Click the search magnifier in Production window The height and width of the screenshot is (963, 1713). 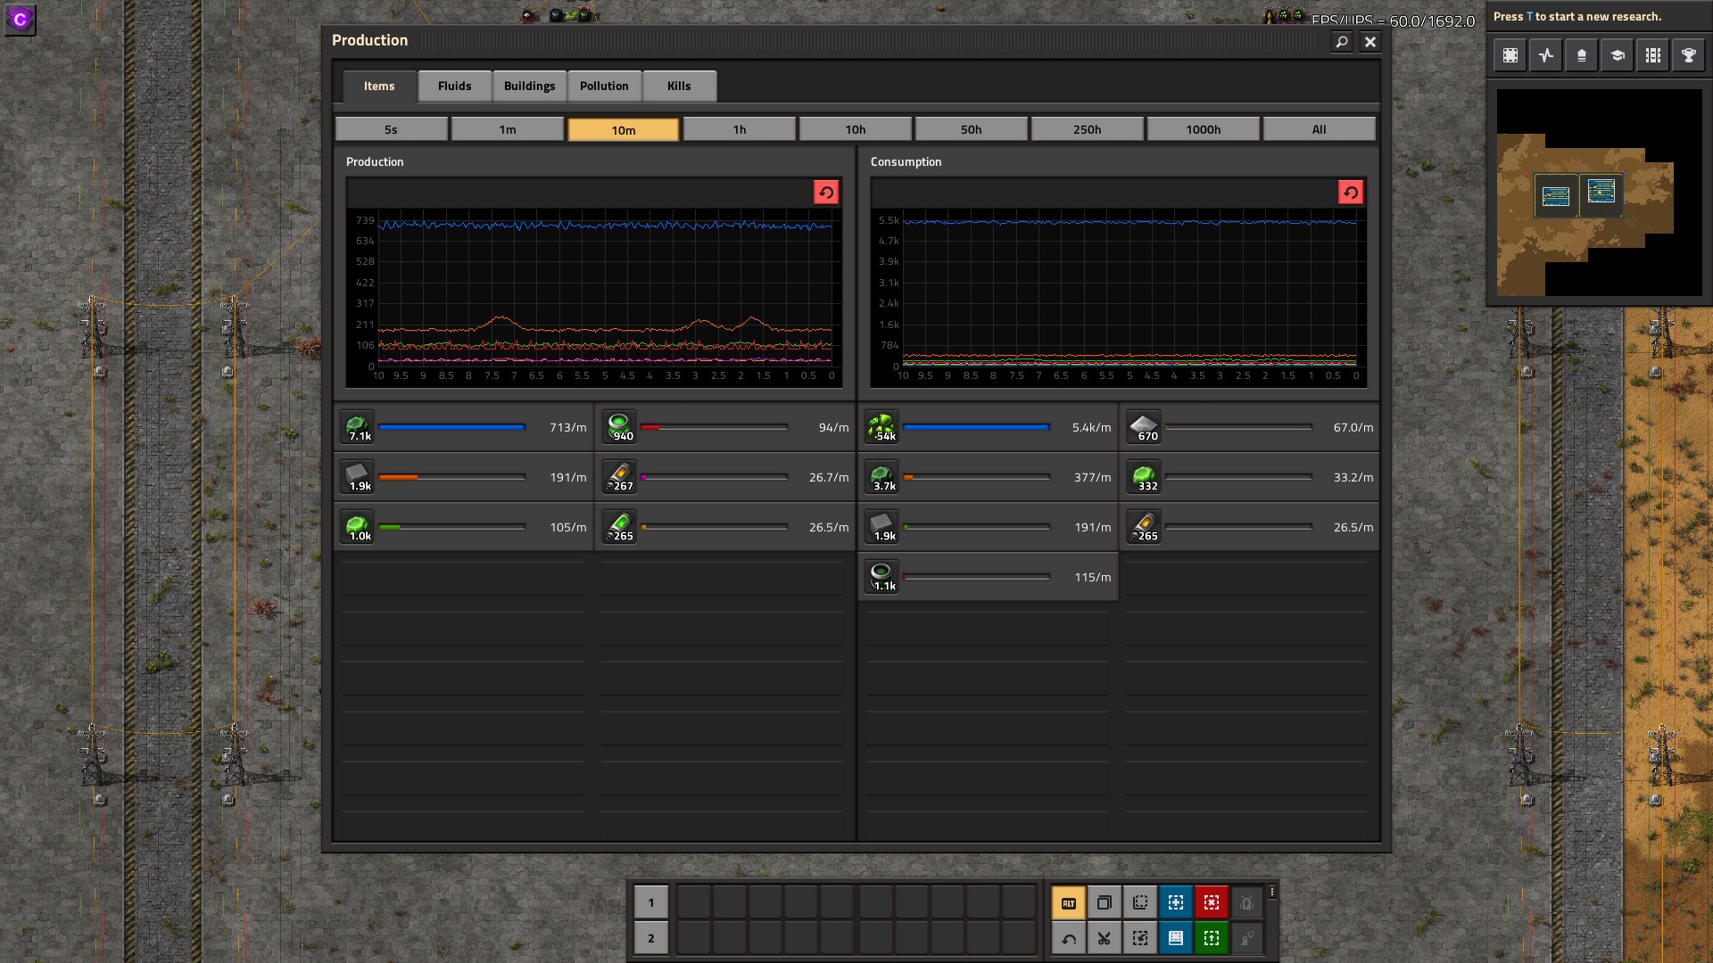(x=1341, y=41)
